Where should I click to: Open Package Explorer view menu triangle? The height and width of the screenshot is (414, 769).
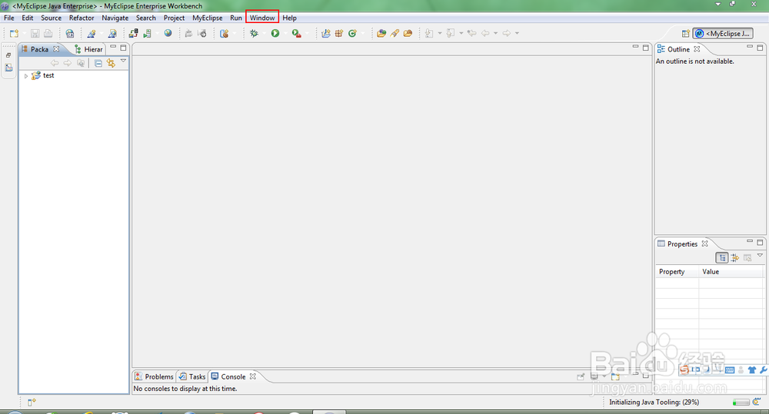123,61
